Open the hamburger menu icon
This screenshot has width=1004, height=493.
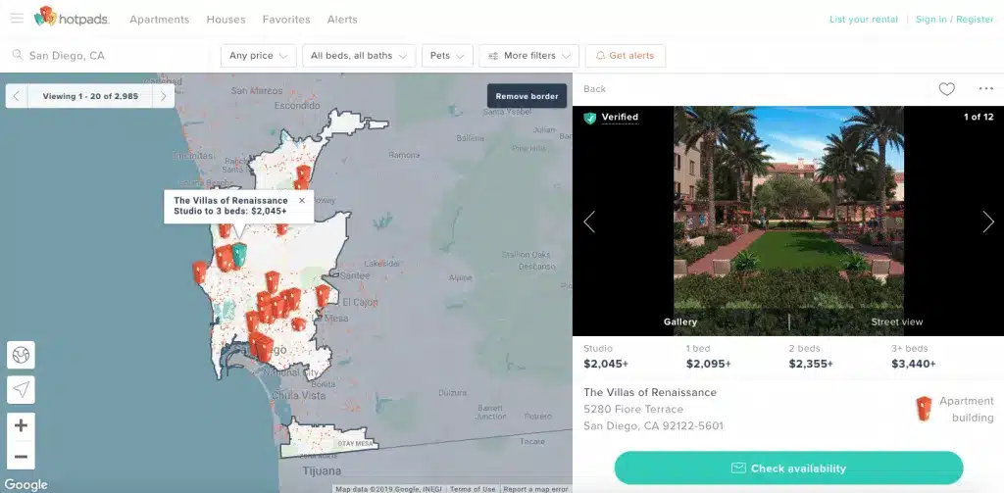tap(17, 19)
